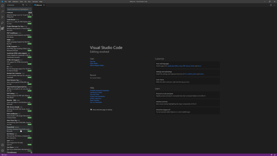
Task: Select the Extensions view icon
Action: click(2, 28)
